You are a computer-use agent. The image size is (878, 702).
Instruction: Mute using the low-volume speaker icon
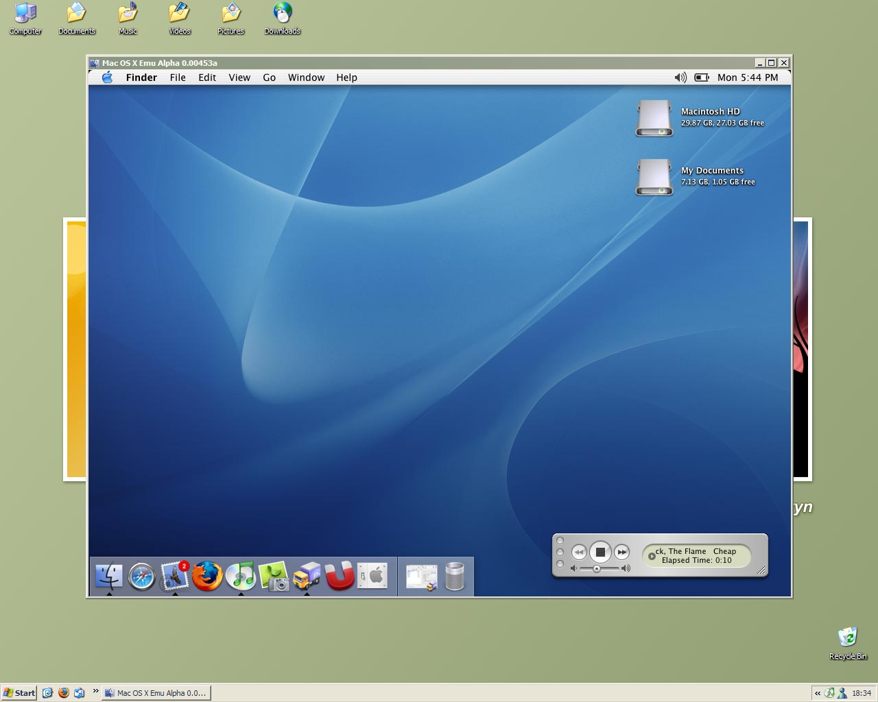tap(573, 568)
